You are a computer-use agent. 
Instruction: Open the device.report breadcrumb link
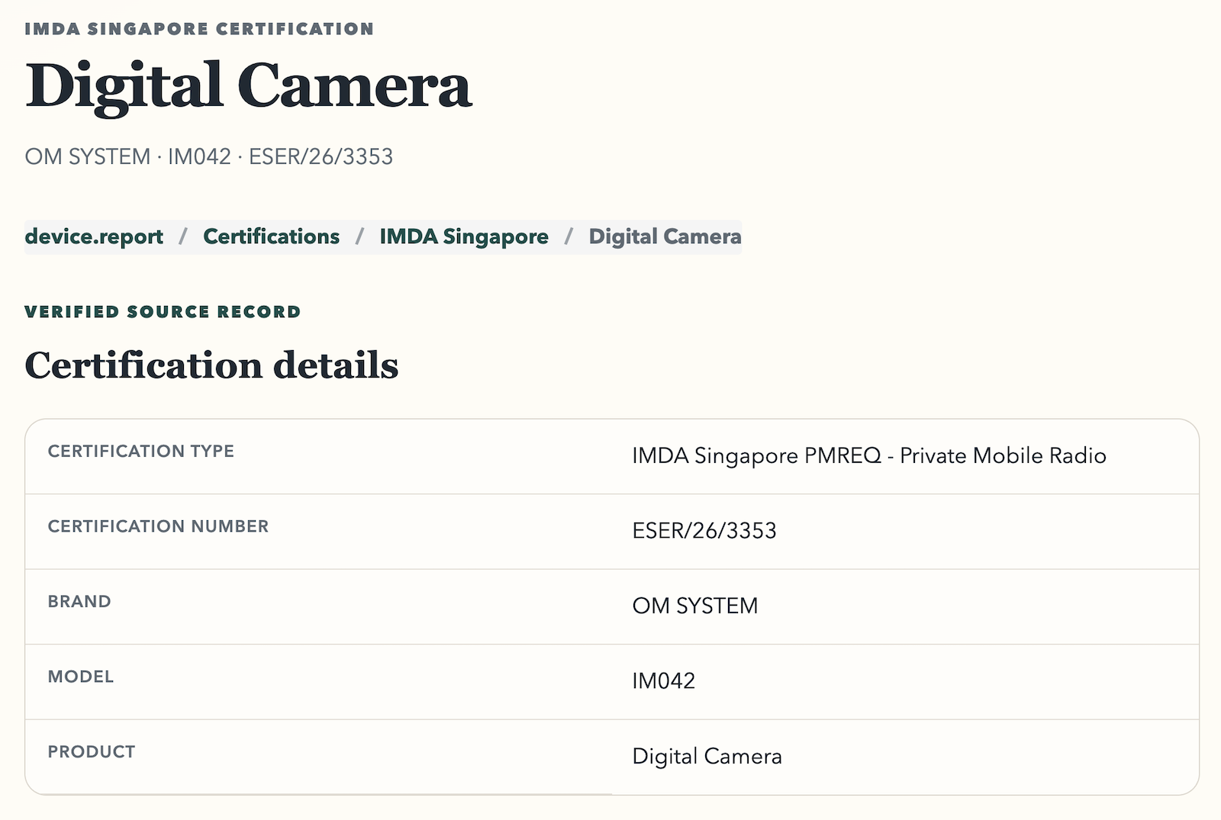(x=94, y=236)
